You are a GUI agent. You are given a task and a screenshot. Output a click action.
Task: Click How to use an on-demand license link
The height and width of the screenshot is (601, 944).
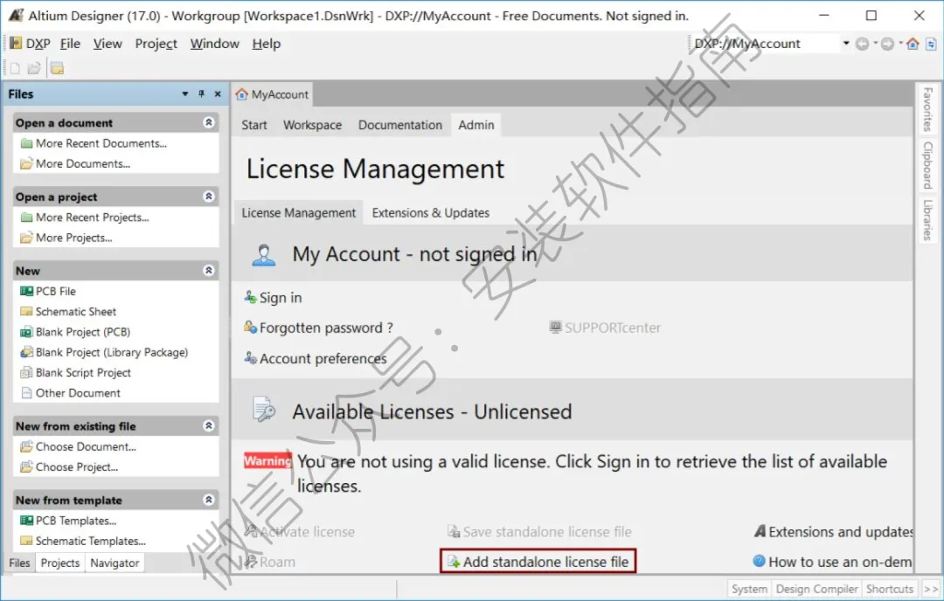click(x=833, y=562)
